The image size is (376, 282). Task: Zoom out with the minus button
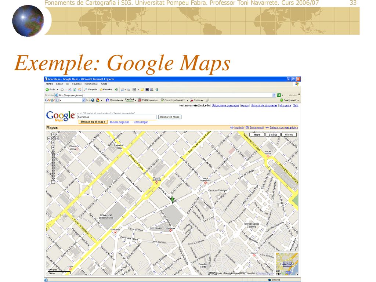53,182
